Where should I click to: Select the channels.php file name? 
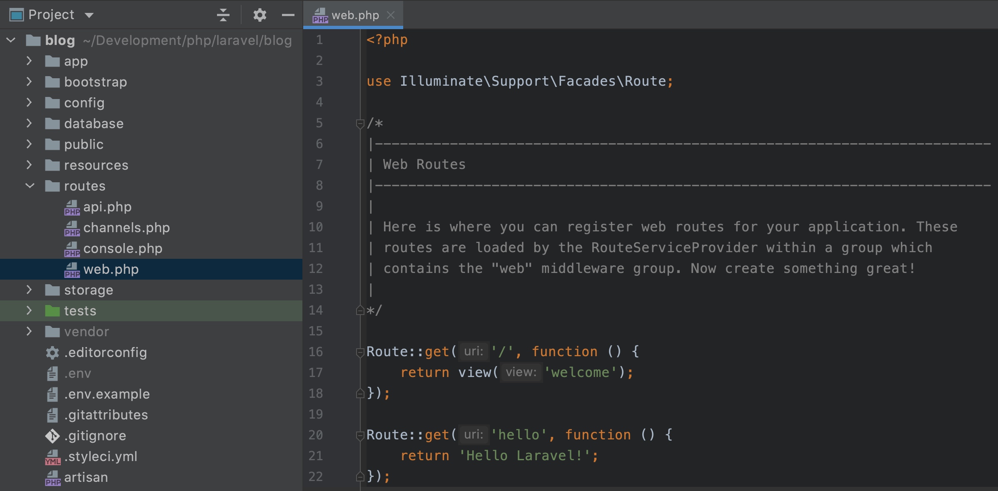pos(127,228)
